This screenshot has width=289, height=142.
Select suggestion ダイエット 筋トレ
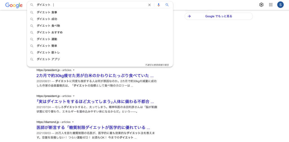point(48,53)
